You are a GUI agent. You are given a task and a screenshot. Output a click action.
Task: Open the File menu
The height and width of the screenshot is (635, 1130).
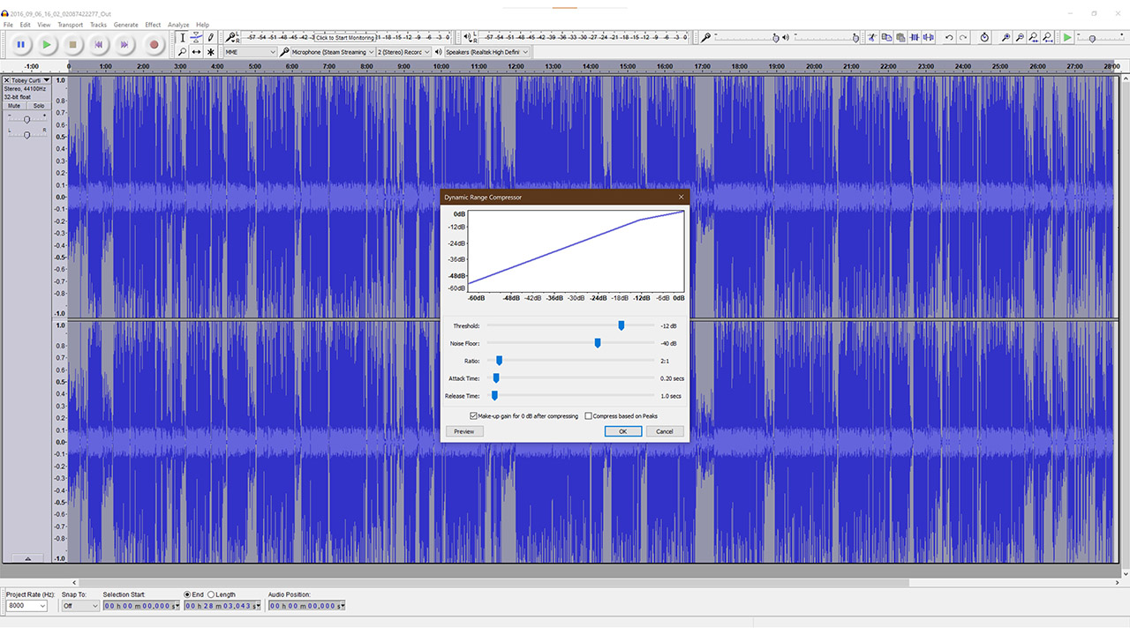click(8, 25)
